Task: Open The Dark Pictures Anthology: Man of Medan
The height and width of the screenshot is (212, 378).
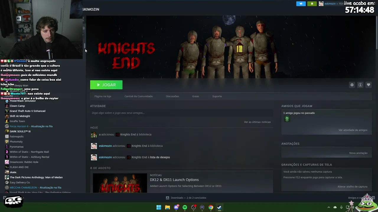Action: tap(36, 177)
